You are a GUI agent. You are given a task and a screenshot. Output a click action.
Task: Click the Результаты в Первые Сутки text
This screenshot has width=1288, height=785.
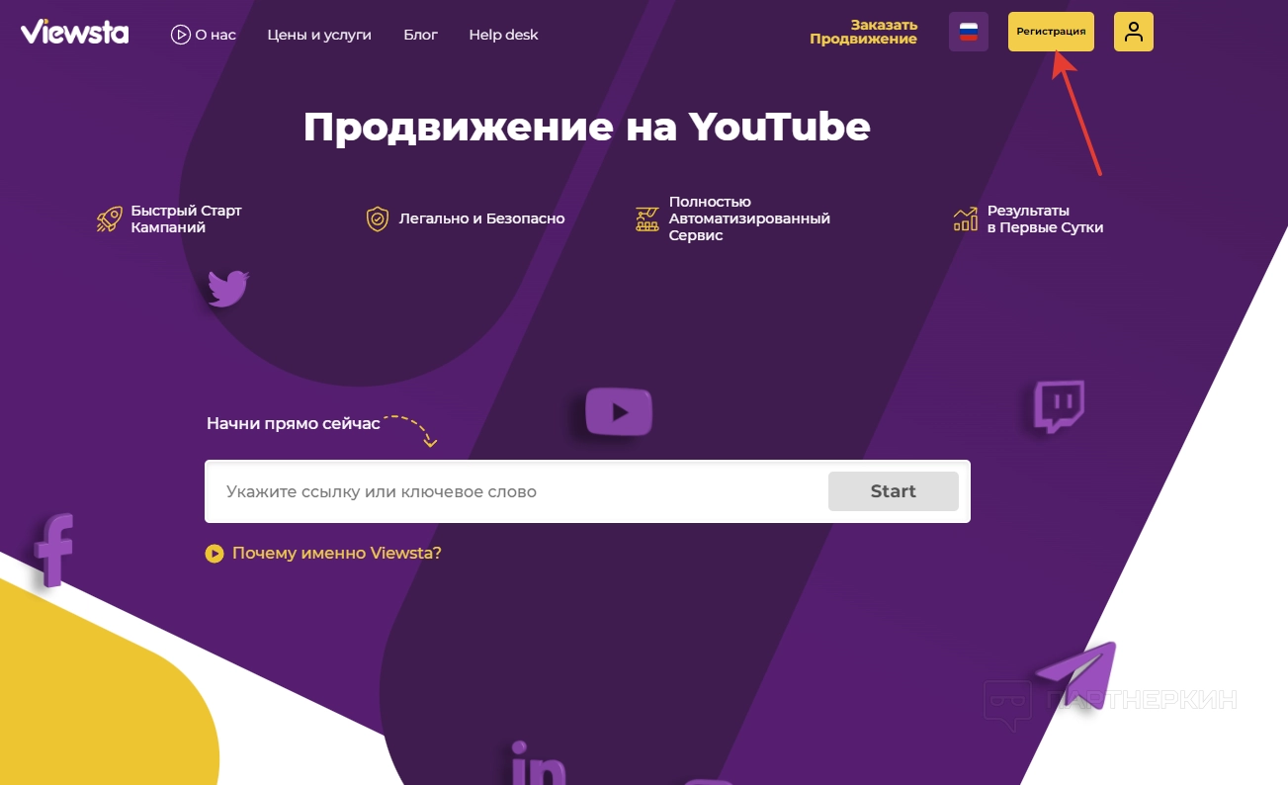(x=1045, y=218)
